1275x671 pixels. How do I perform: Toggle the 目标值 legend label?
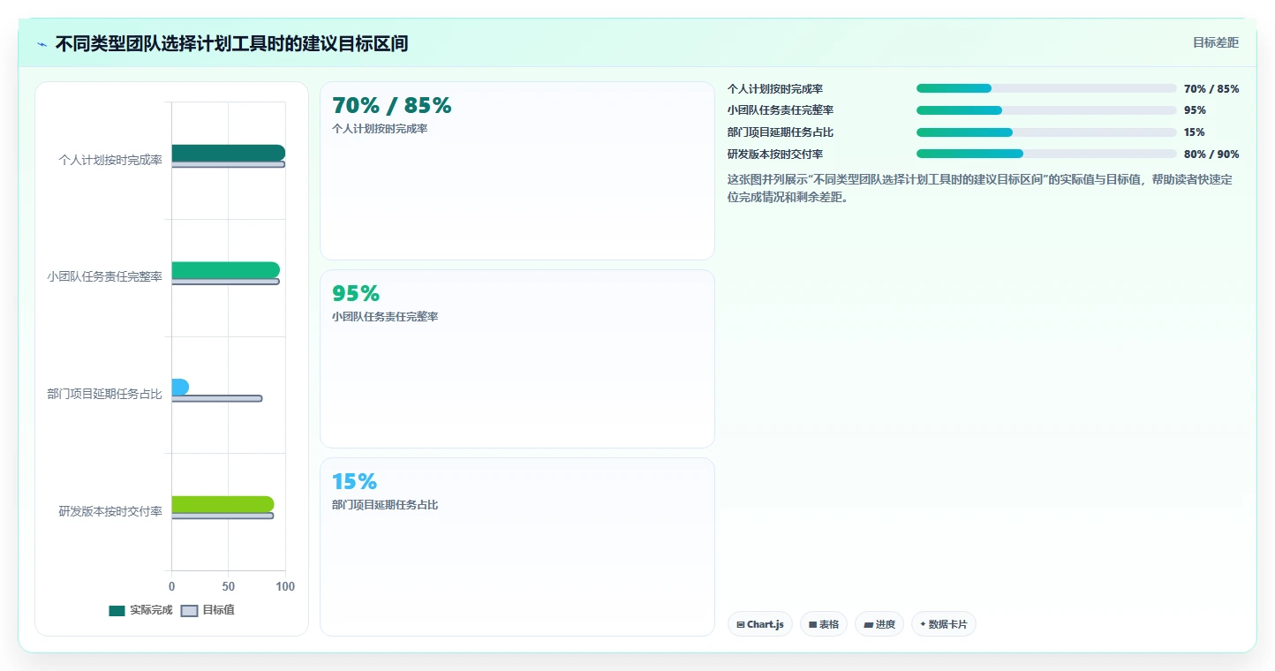pyautogui.click(x=218, y=610)
